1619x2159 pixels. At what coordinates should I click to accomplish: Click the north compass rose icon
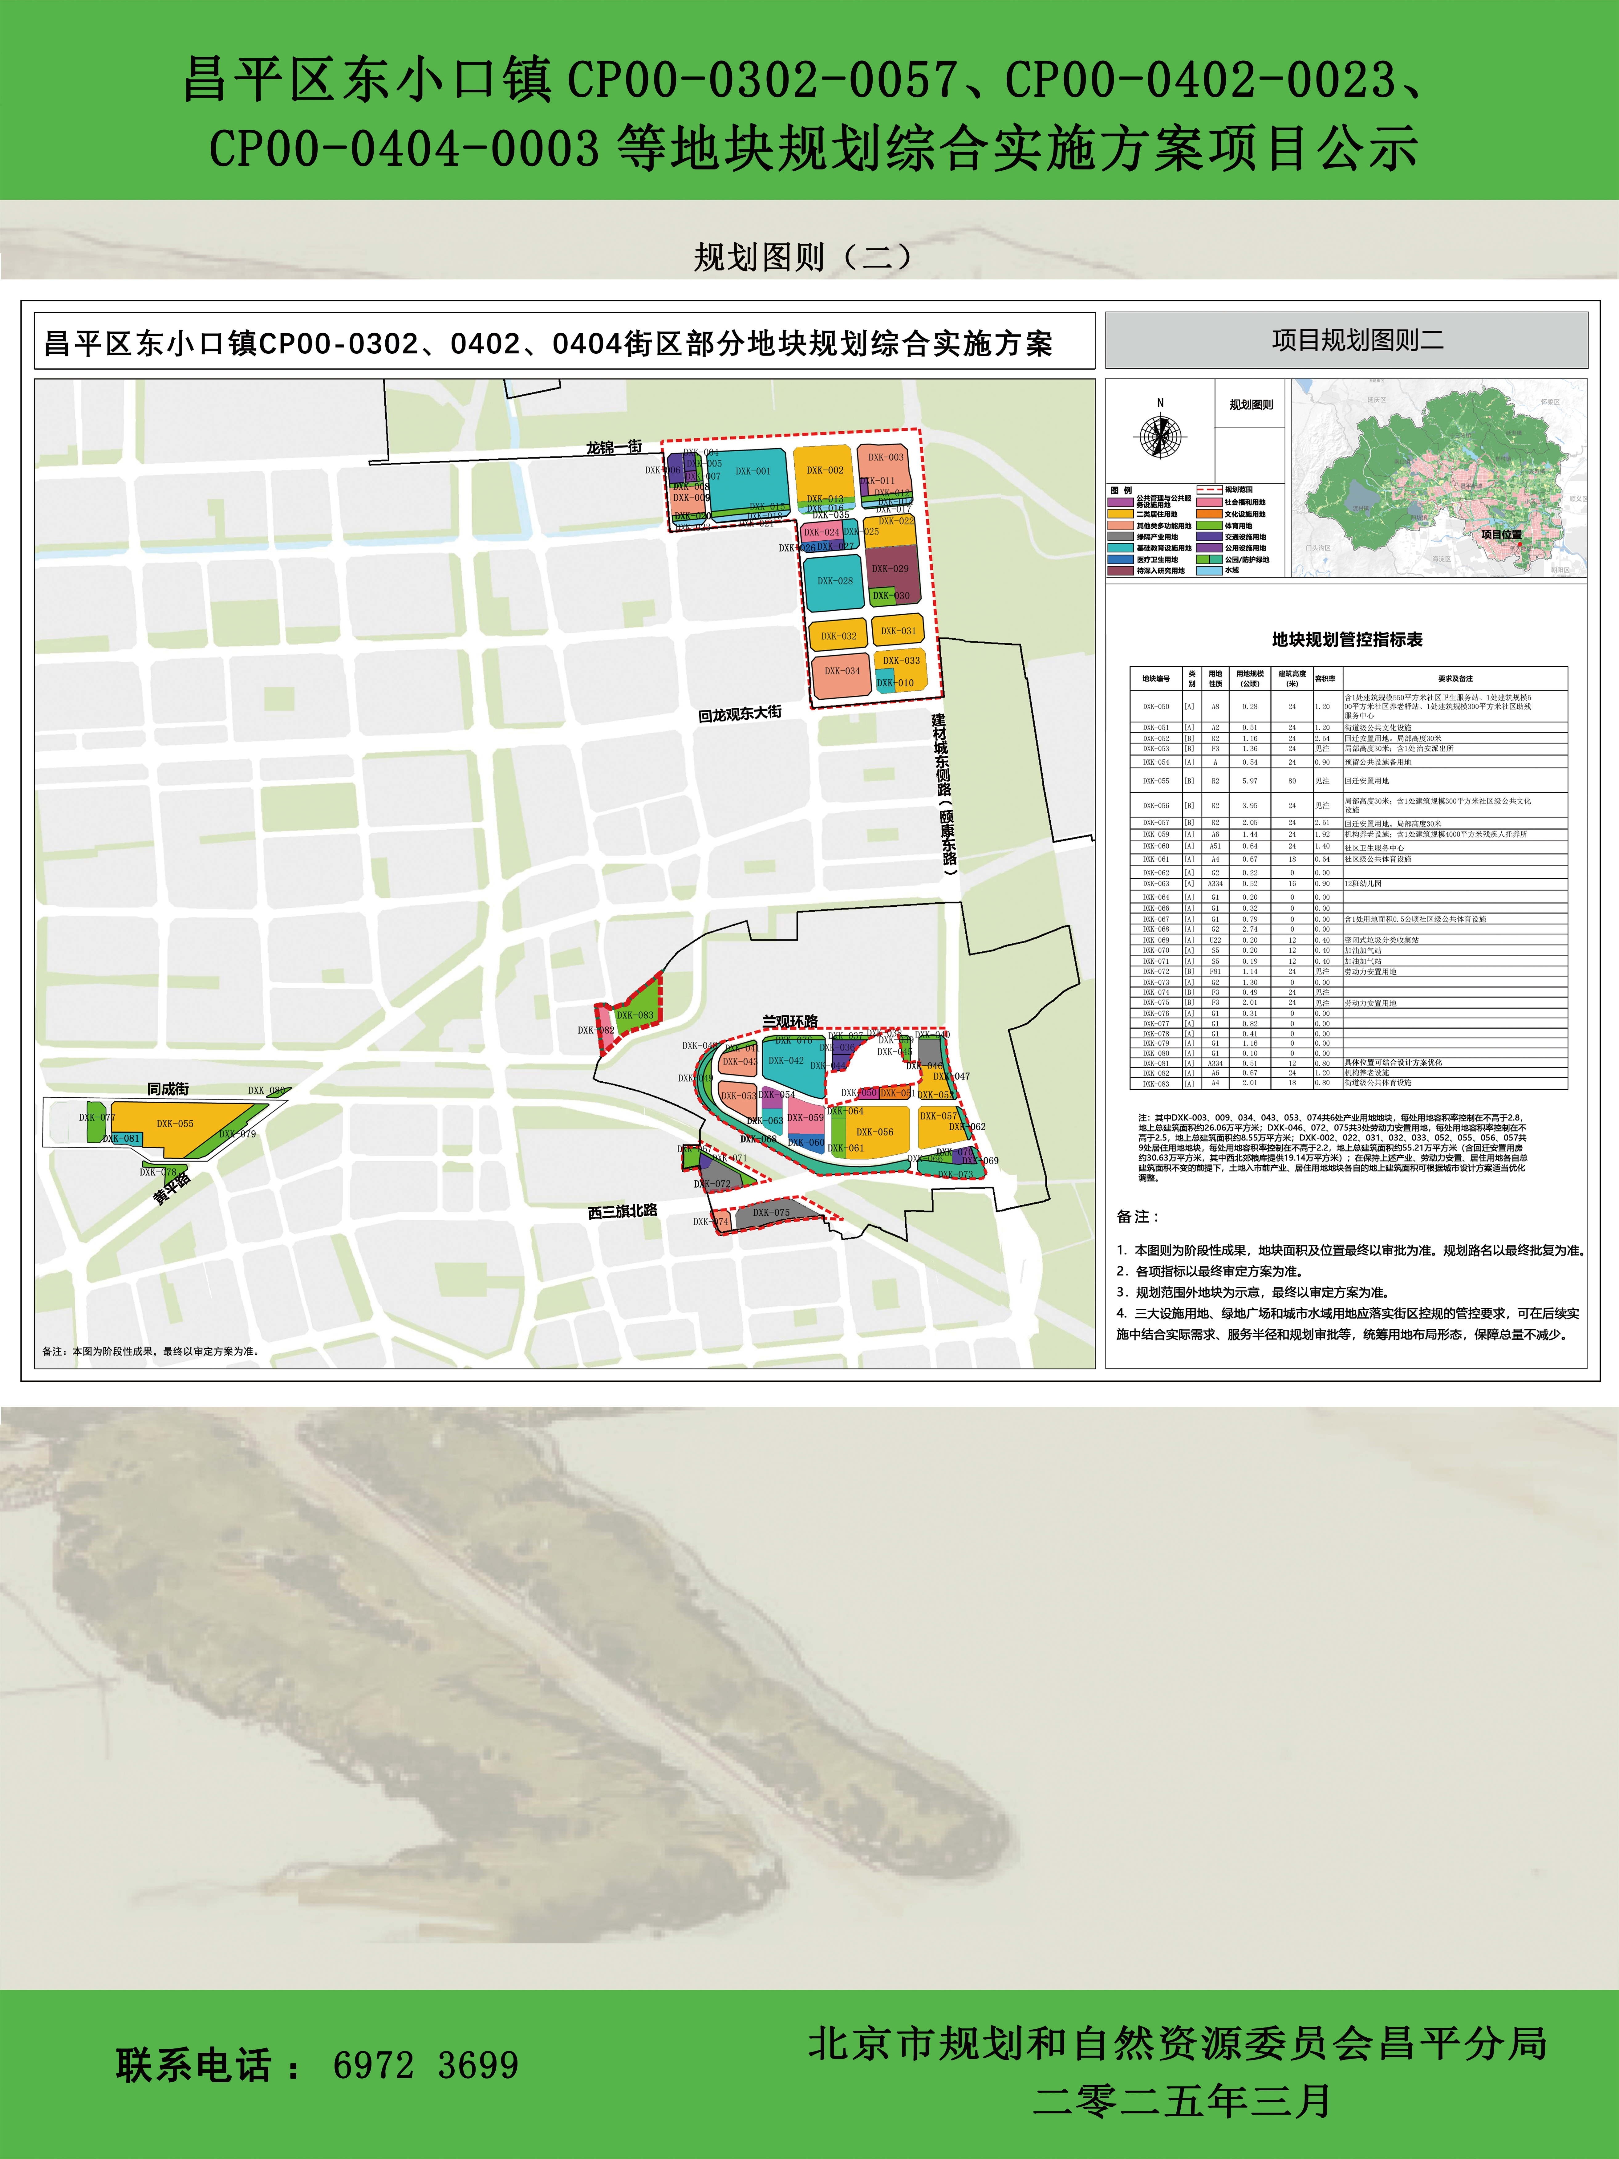tap(1160, 436)
